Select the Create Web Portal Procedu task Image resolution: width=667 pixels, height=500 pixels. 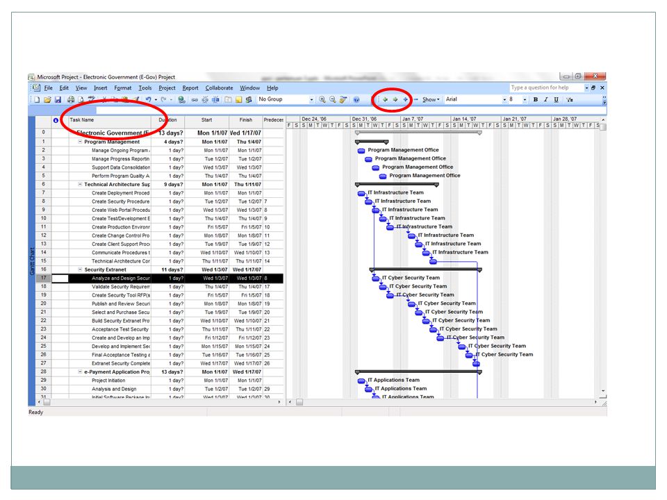[x=121, y=210]
